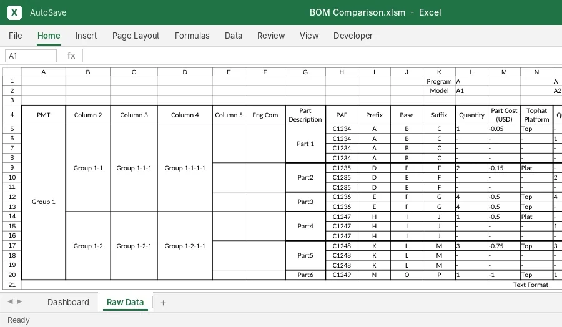This screenshot has height=327, width=562.
Task: Click the Name Box showing A1
Action: 31,56
